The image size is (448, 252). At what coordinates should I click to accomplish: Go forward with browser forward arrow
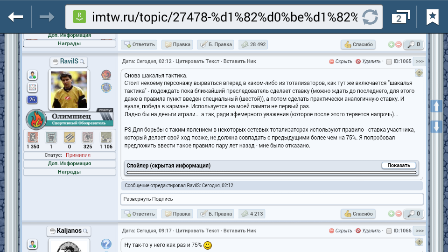[x=47, y=17]
